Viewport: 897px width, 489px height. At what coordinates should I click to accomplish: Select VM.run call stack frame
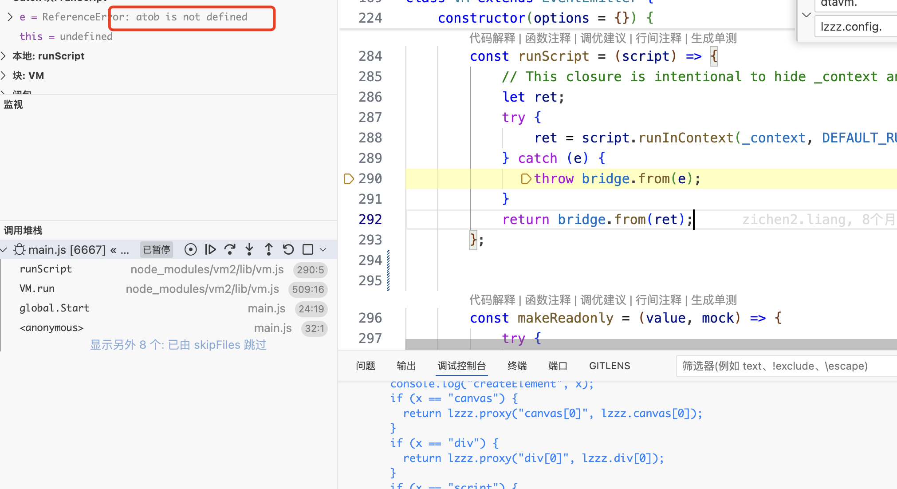click(37, 289)
